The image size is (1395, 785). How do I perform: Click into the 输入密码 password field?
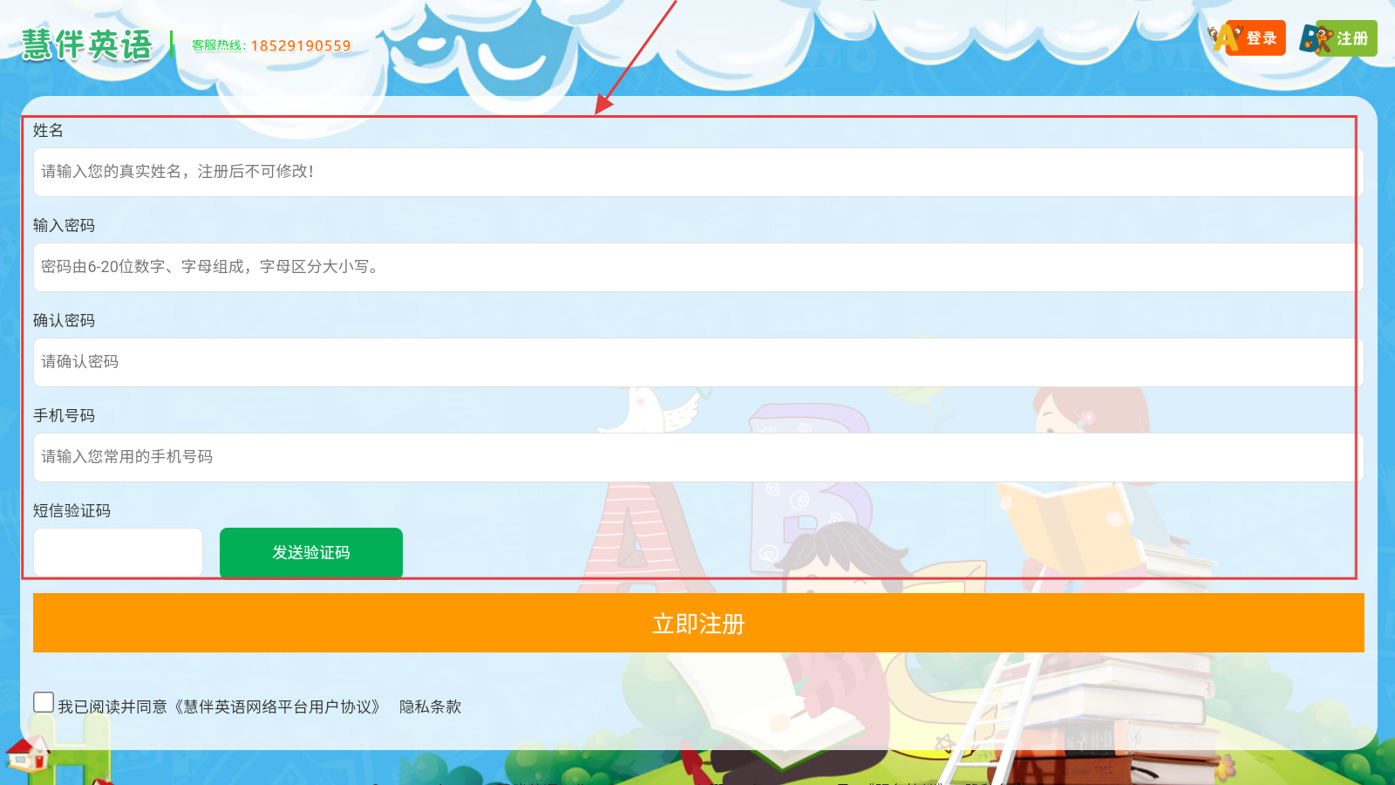(697, 267)
